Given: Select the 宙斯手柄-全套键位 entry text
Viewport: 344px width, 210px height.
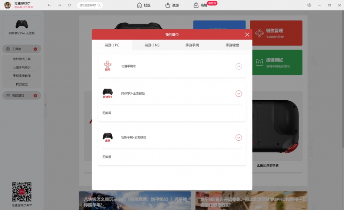Looking at the screenshot, I should (133, 137).
